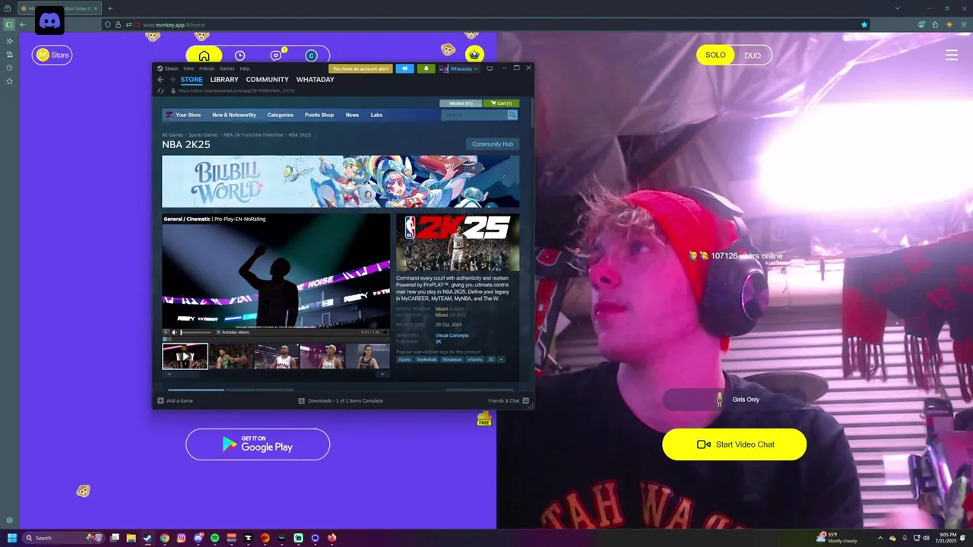Screen dimensions: 973x547
Task: Select the STORE tab in Steam
Action: pyautogui.click(x=192, y=79)
